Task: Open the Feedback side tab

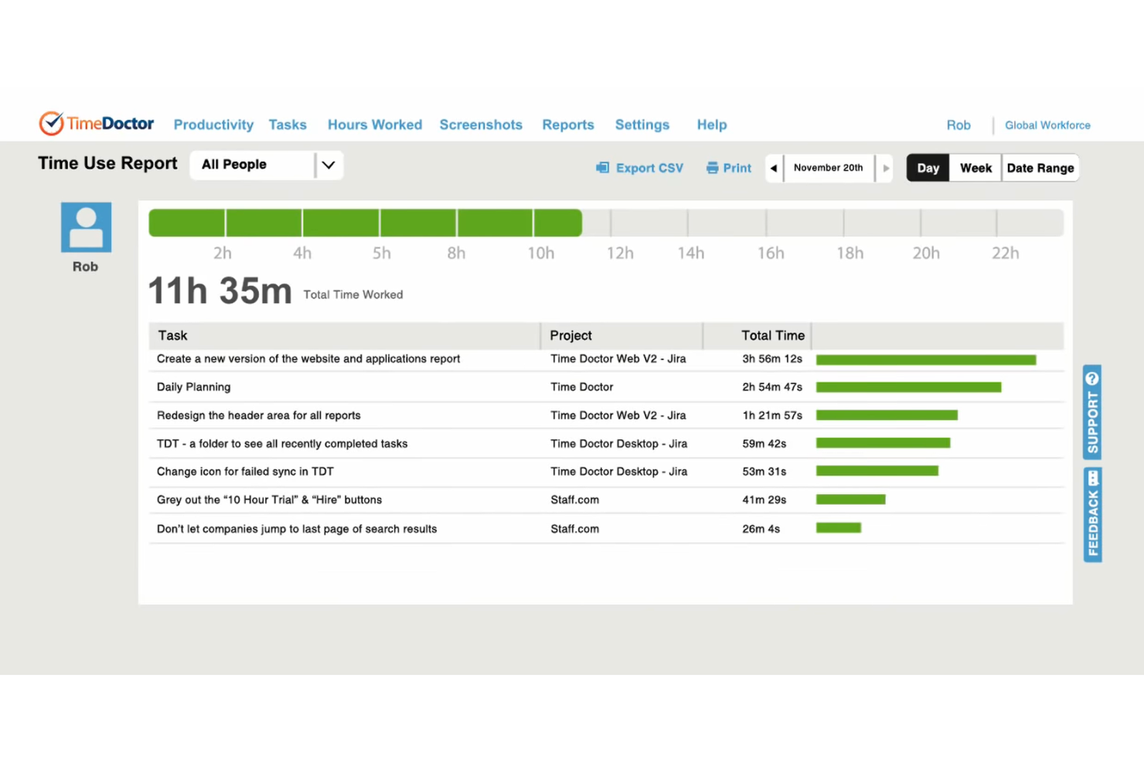Action: 1092,514
